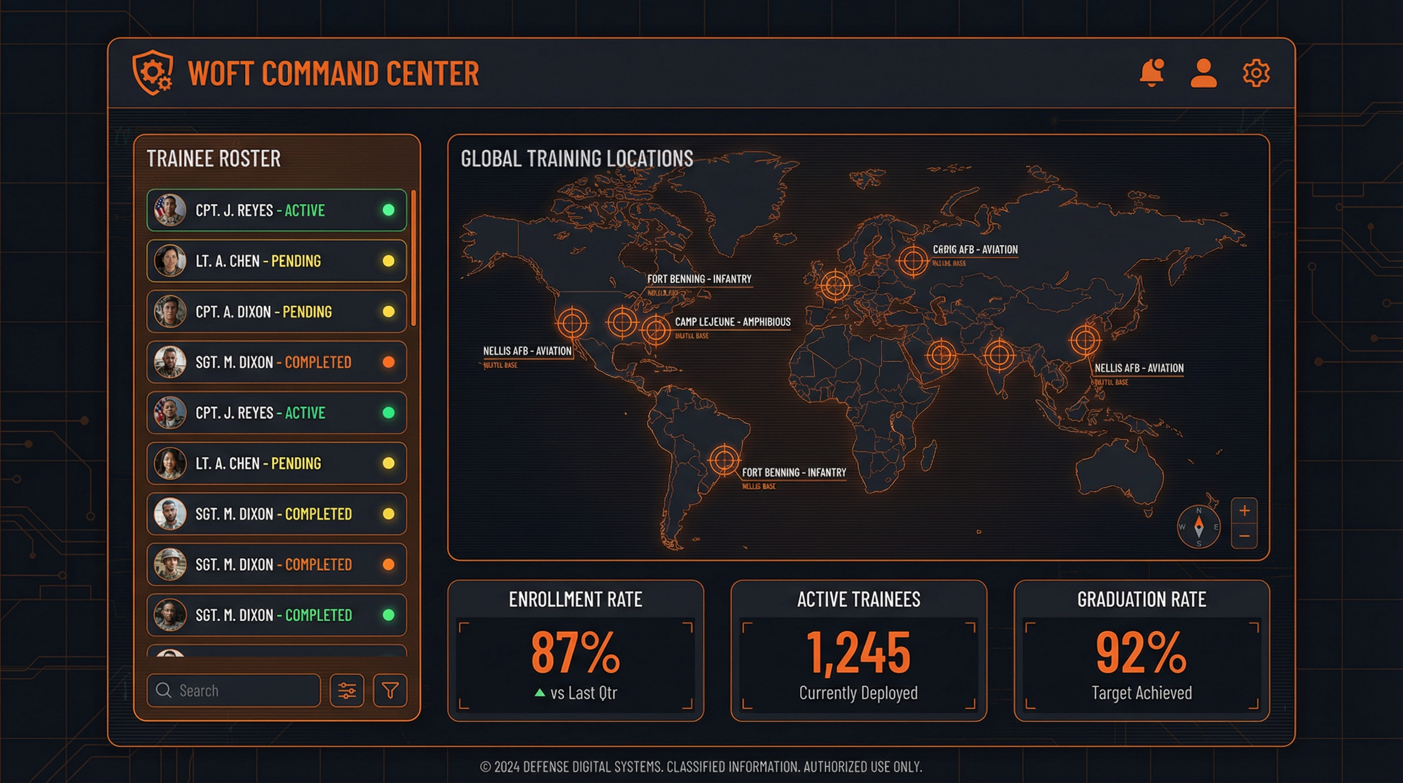This screenshot has width=1403, height=783.
Task: Zoom in the map with plus button
Action: click(1244, 511)
